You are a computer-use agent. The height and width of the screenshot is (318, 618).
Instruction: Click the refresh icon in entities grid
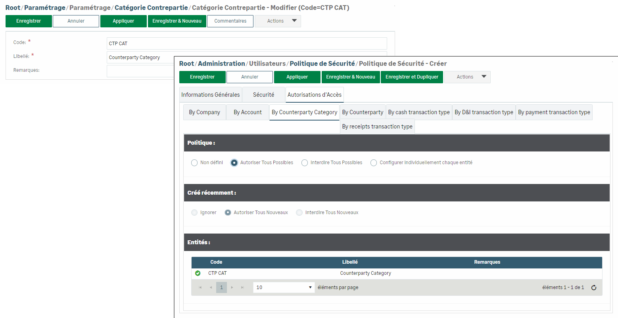[593, 287]
